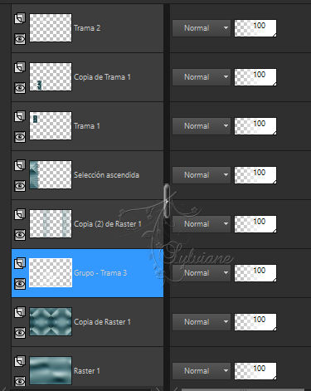Hide the Raster 1 layer
This screenshot has height=391, width=311.
click(20, 382)
